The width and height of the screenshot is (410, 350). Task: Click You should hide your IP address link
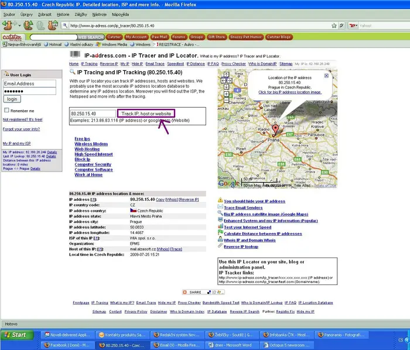[254, 201]
